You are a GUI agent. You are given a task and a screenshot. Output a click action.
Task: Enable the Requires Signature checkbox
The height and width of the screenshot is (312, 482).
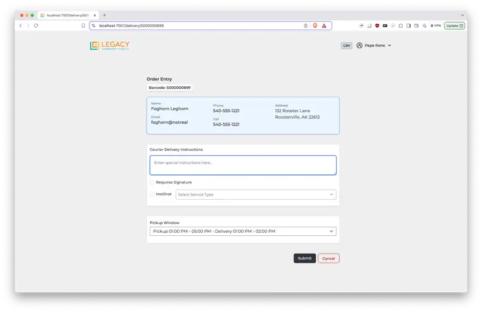pos(152,183)
